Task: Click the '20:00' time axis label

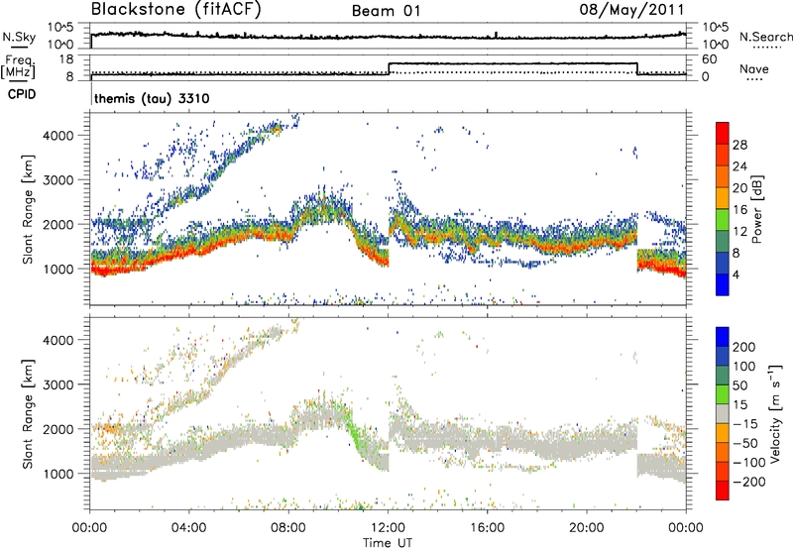Action: coord(586,528)
